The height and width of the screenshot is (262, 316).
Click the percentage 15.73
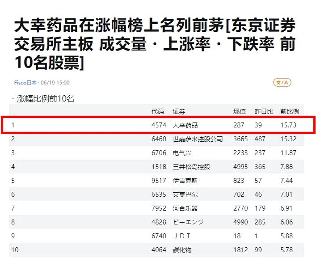point(288,125)
